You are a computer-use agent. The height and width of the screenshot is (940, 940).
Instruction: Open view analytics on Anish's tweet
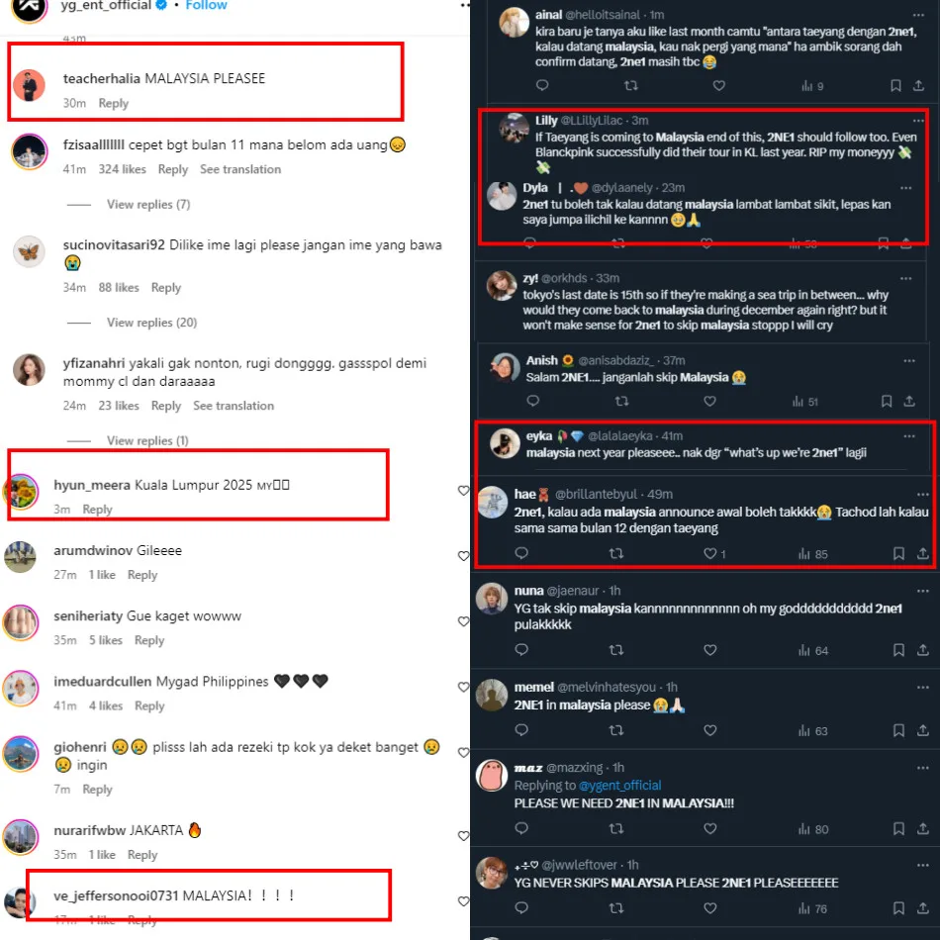pyautogui.click(x=804, y=401)
